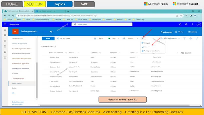The width and height of the screenshot is (204, 115).
Task: Click the HOME button
Action: [12, 4]
